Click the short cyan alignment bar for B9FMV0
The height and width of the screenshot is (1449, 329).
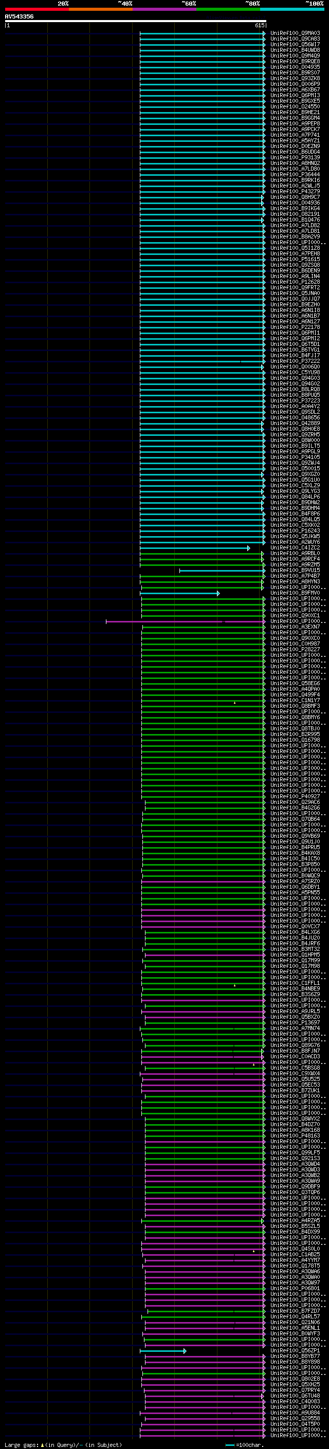180,594
